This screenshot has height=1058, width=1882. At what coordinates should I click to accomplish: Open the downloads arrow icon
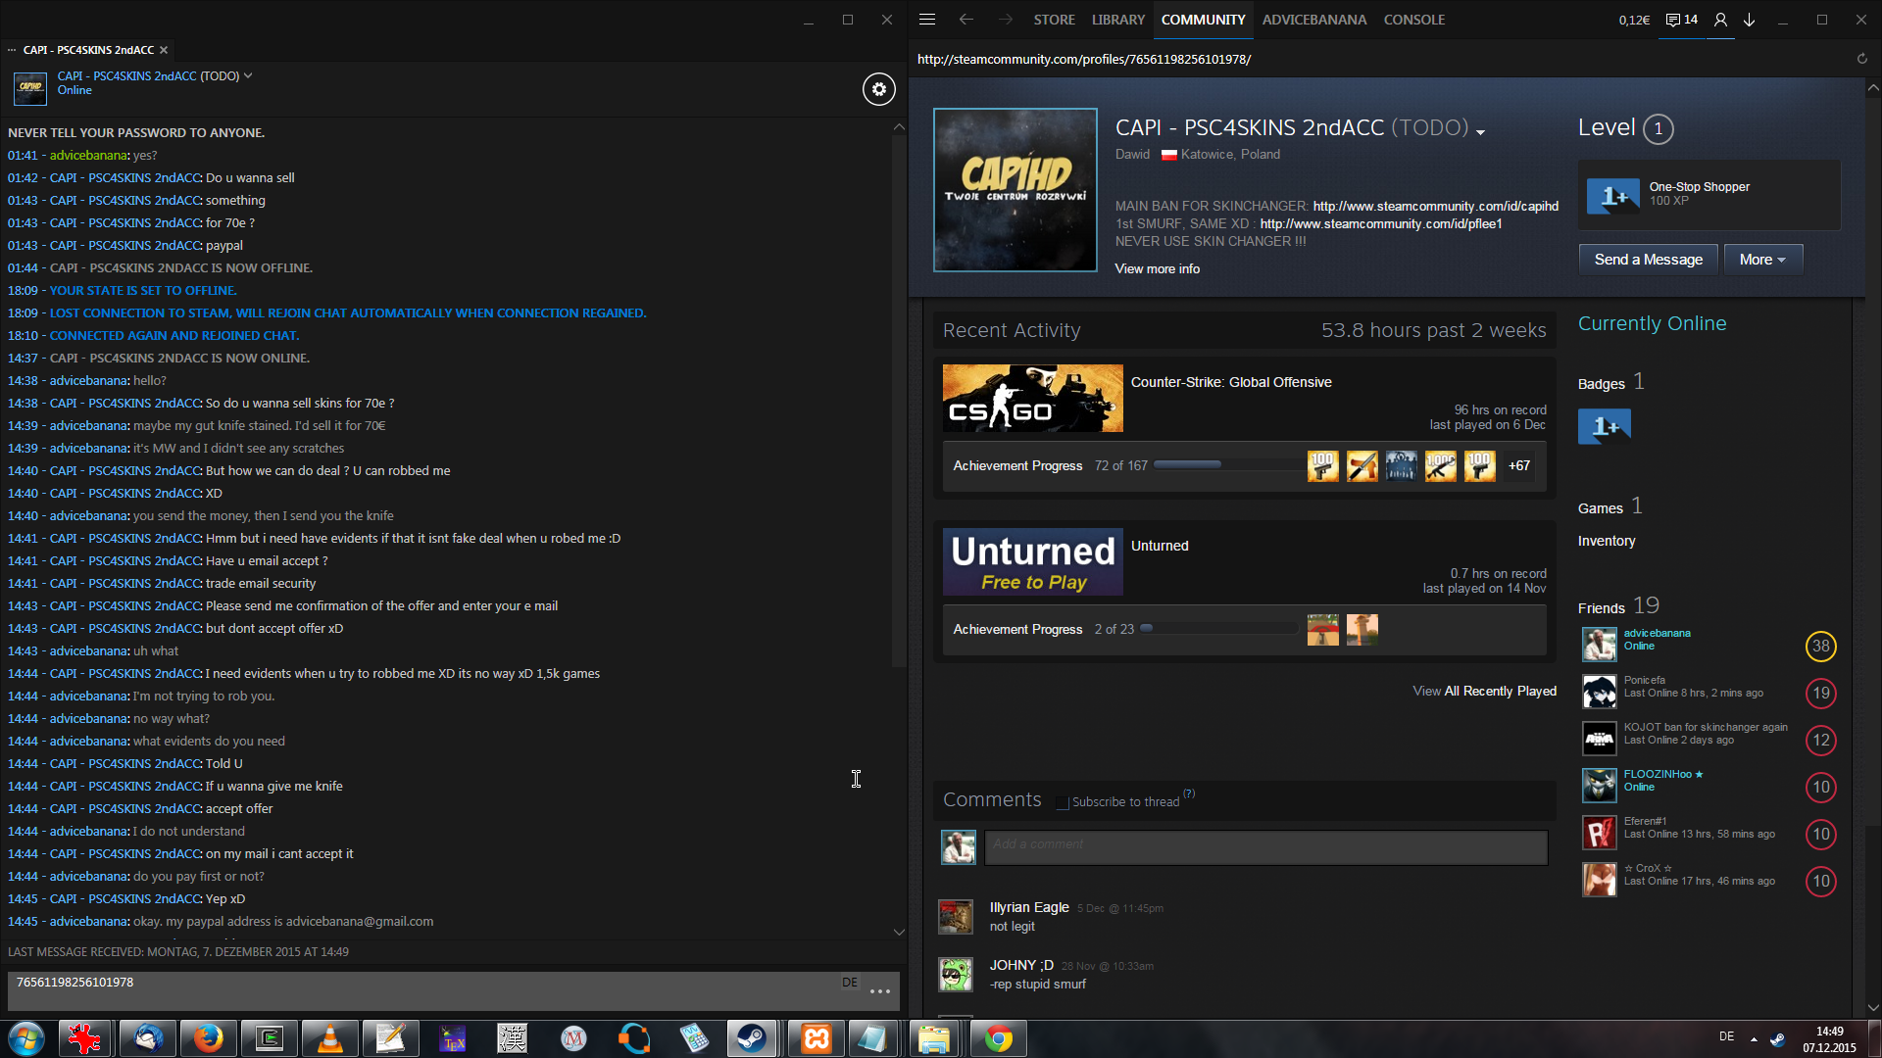click(x=1750, y=20)
